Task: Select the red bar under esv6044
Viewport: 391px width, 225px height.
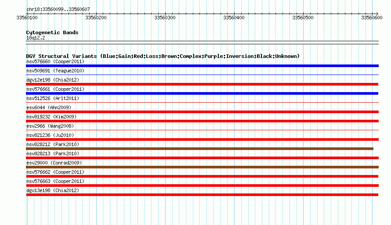Action: [x=202, y=112]
